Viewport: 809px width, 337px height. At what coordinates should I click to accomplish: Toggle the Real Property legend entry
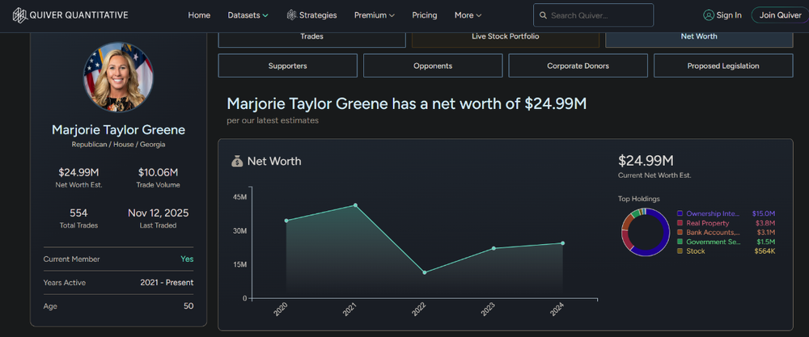coord(707,223)
